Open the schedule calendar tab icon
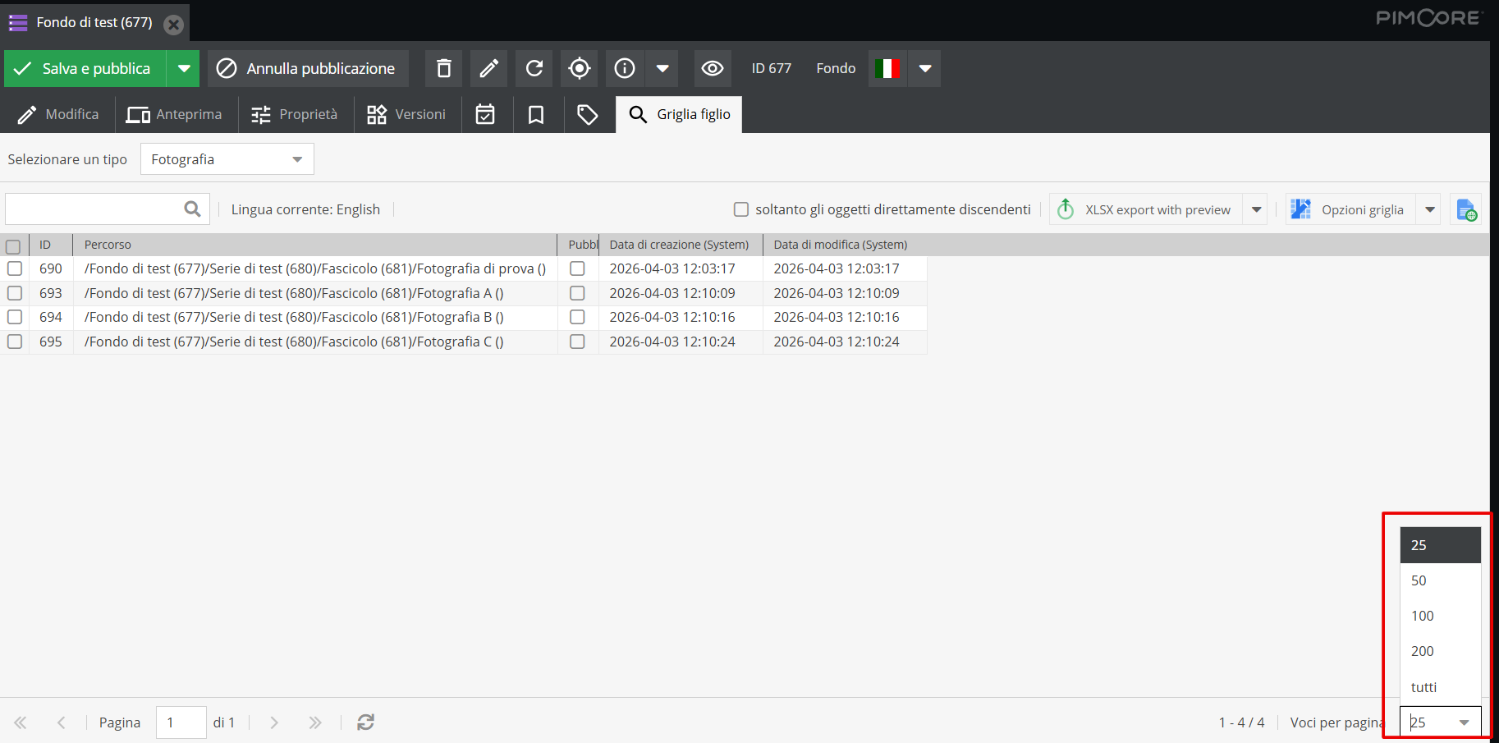 coord(485,114)
